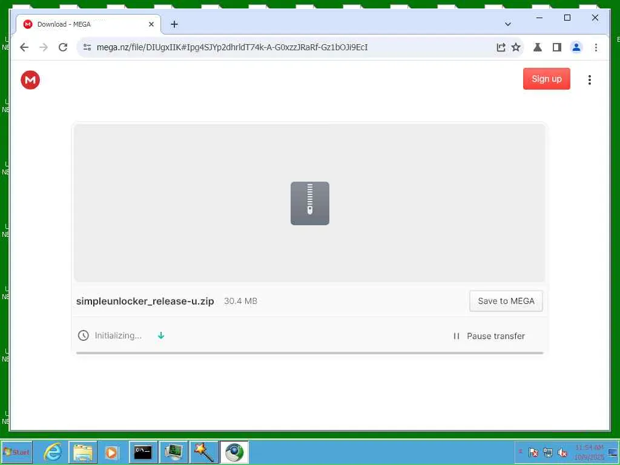Click the share page icon in address bar
This screenshot has width=620, height=465.
point(501,47)
